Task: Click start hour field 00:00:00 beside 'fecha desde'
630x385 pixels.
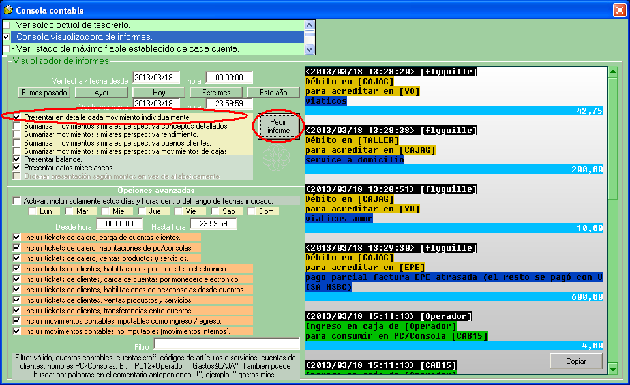Action: 229,78
